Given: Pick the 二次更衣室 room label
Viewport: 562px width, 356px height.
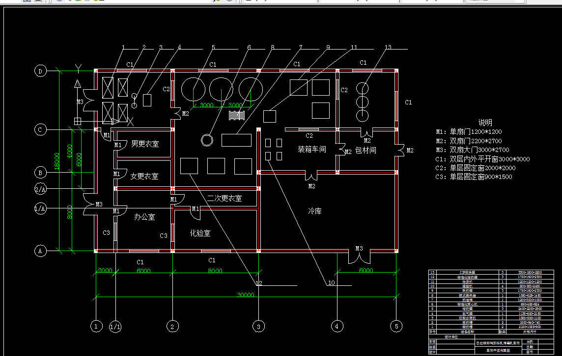Looking at the screenshot, I should point(225,198).
